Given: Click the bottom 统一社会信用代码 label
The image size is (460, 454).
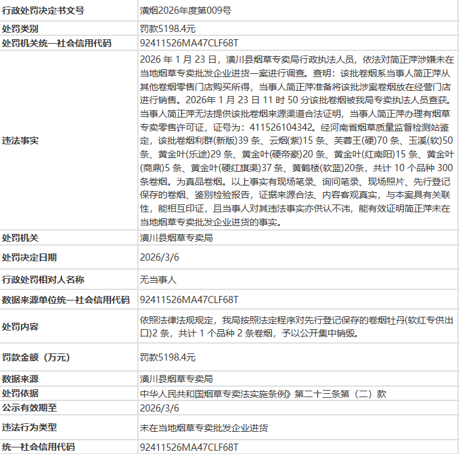Looking at the screenshot, I should pos(38,447).
